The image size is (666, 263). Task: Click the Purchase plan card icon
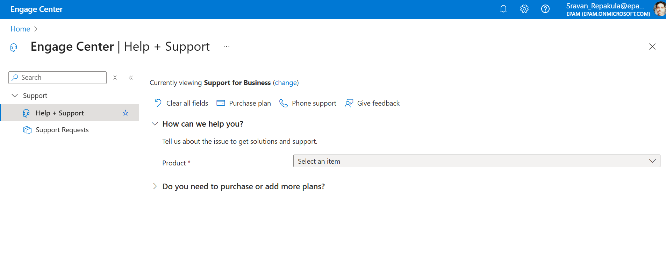point(221,103)
